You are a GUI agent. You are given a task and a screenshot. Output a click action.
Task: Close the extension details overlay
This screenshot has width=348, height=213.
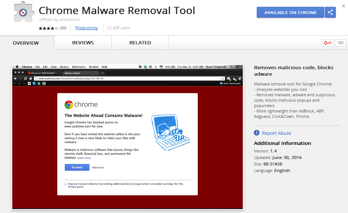pos(343,6)
